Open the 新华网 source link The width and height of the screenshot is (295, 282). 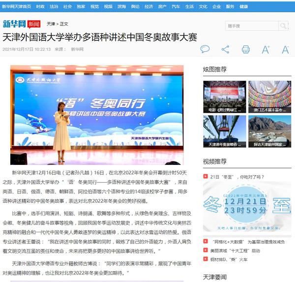(x=77, y=49)
